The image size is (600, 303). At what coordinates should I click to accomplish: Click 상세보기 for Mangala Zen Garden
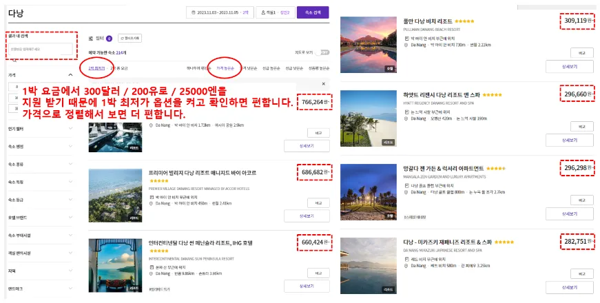[x=570, y=214]
